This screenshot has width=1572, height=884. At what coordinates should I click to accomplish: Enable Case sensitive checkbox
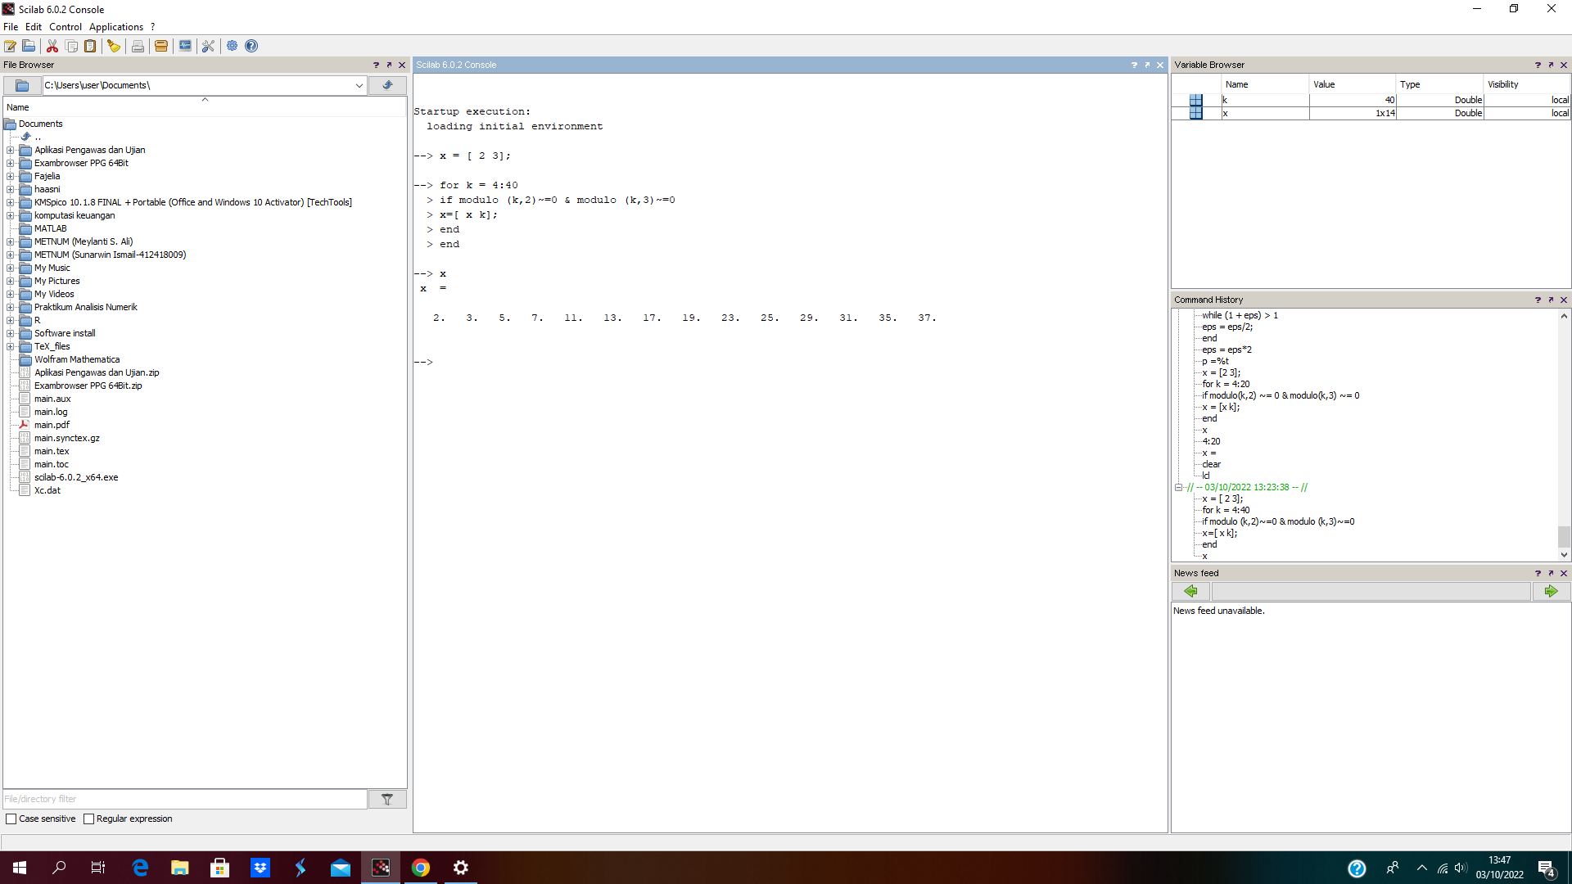click(11, 819)
